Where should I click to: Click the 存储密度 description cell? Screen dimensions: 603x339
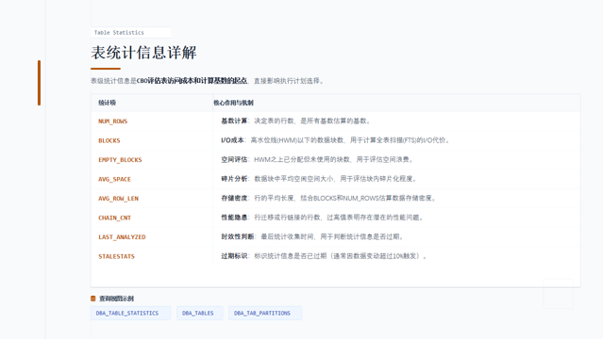pyautogui.click(x=396, y=198)
